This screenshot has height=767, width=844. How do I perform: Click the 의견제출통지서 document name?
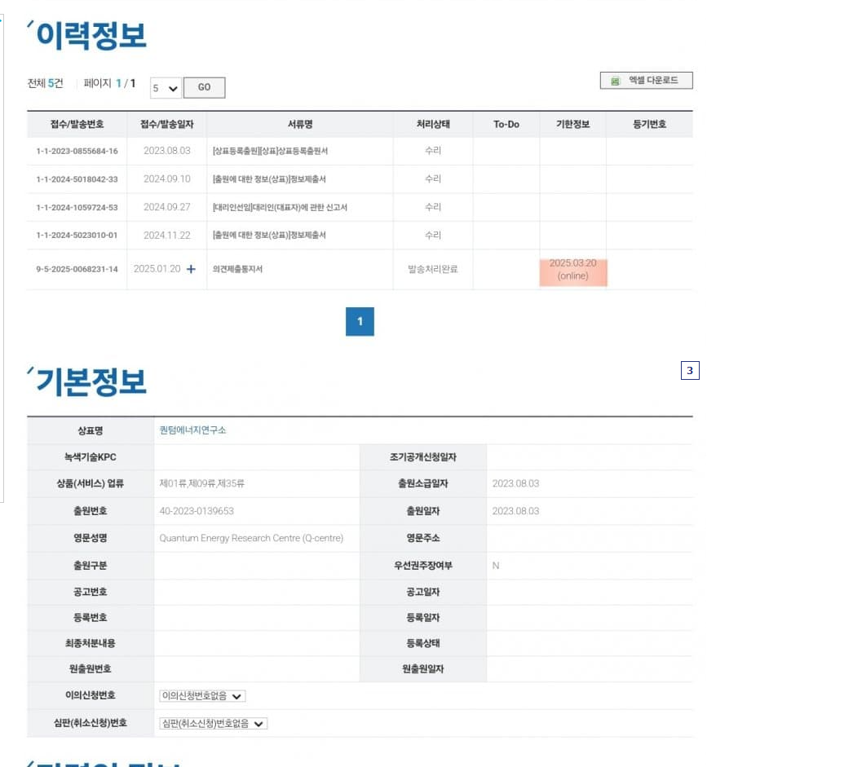tap(237, 269)
